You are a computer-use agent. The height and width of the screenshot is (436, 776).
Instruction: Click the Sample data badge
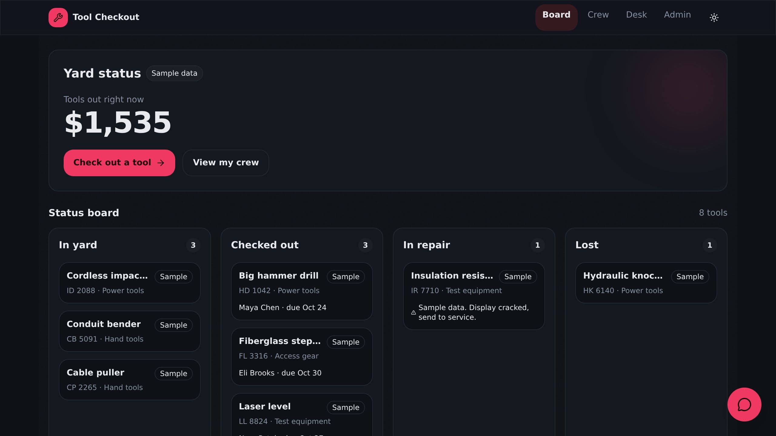coord(174,73)
